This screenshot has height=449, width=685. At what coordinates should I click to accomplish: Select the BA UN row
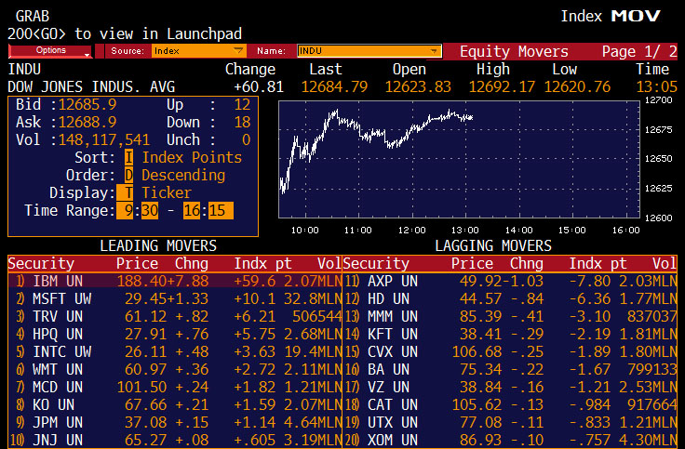pos(510,370)
